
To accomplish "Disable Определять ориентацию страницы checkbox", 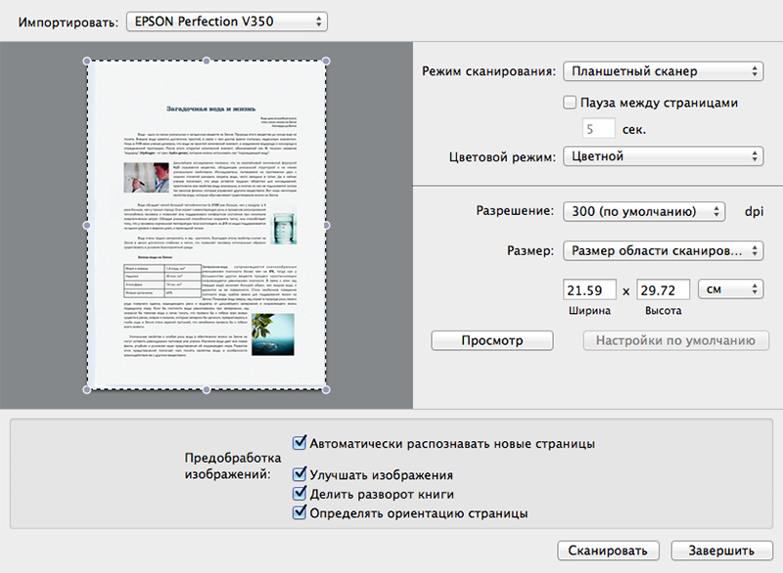I will [x=299, y=512].
